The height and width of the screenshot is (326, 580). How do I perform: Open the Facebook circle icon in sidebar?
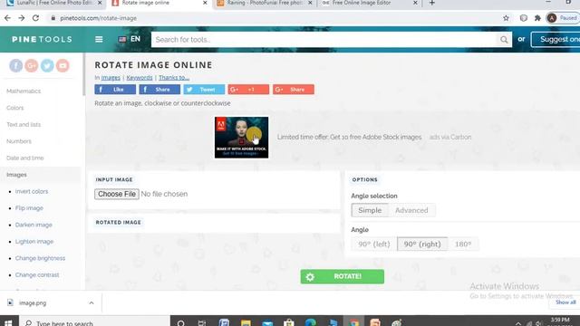16,65
